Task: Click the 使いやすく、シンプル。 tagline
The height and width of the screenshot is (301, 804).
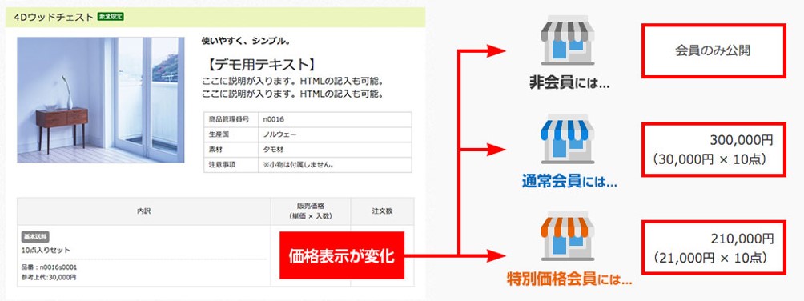Action: pyautogui.click(x=246, y=41)
